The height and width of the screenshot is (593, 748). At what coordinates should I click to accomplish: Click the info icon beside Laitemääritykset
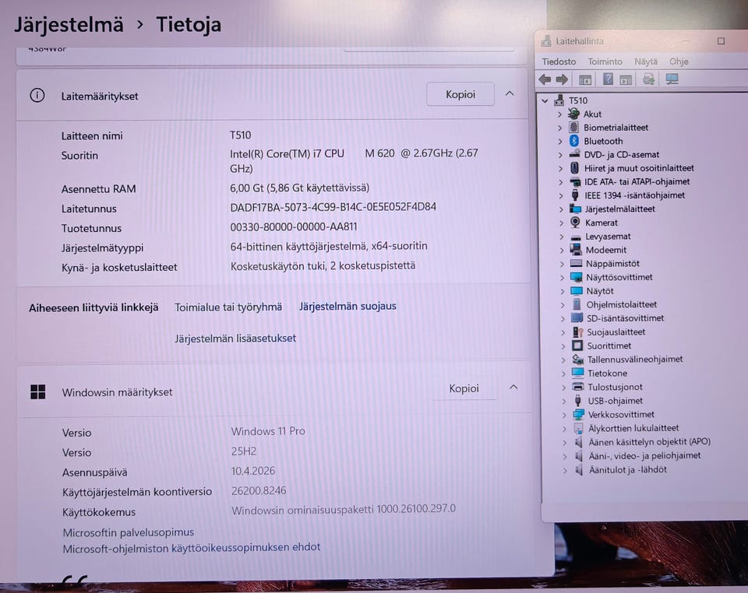[37, 95]
